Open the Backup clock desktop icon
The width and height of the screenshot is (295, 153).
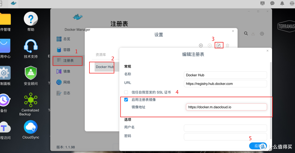[x=5, y=100]
